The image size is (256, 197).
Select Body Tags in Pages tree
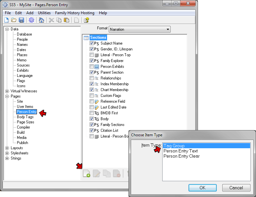[25, 117]
